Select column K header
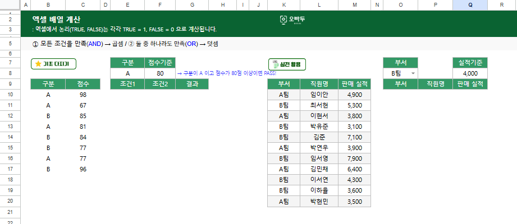The height and width of the screenshot is (224, 517). 284,5
